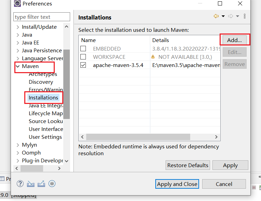Click the export preferences icon
Image resolution: width=261 pixels, height=201 pixels.
[41, 184]
